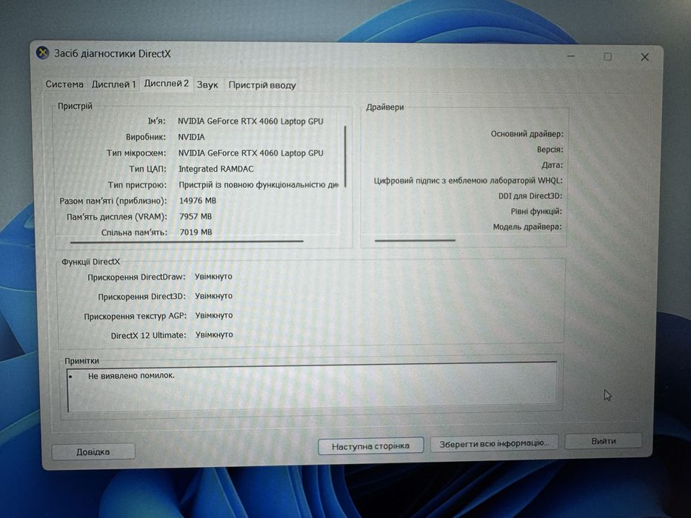Screen dimensions: 691x518
Task: Switch to Пристрій вводу tab
Action: [261, 85]
